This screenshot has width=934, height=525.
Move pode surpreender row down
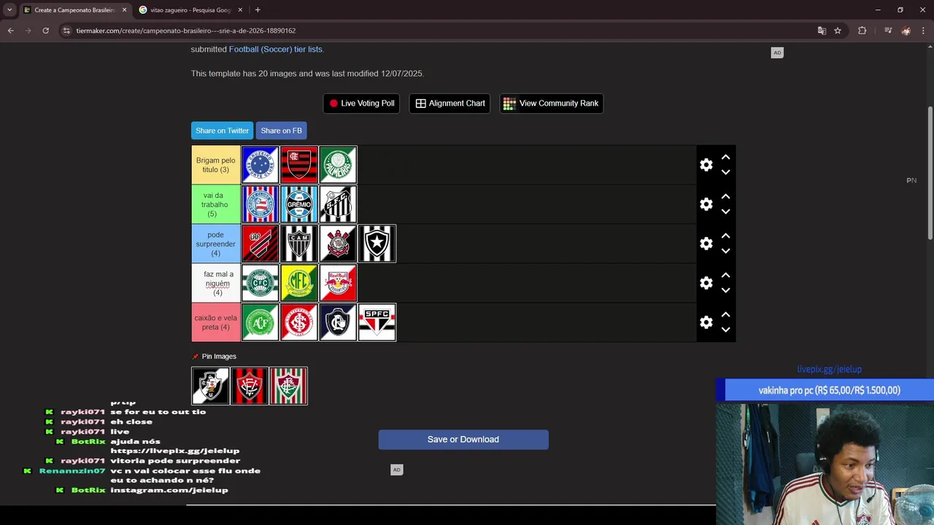pos(725,252)
